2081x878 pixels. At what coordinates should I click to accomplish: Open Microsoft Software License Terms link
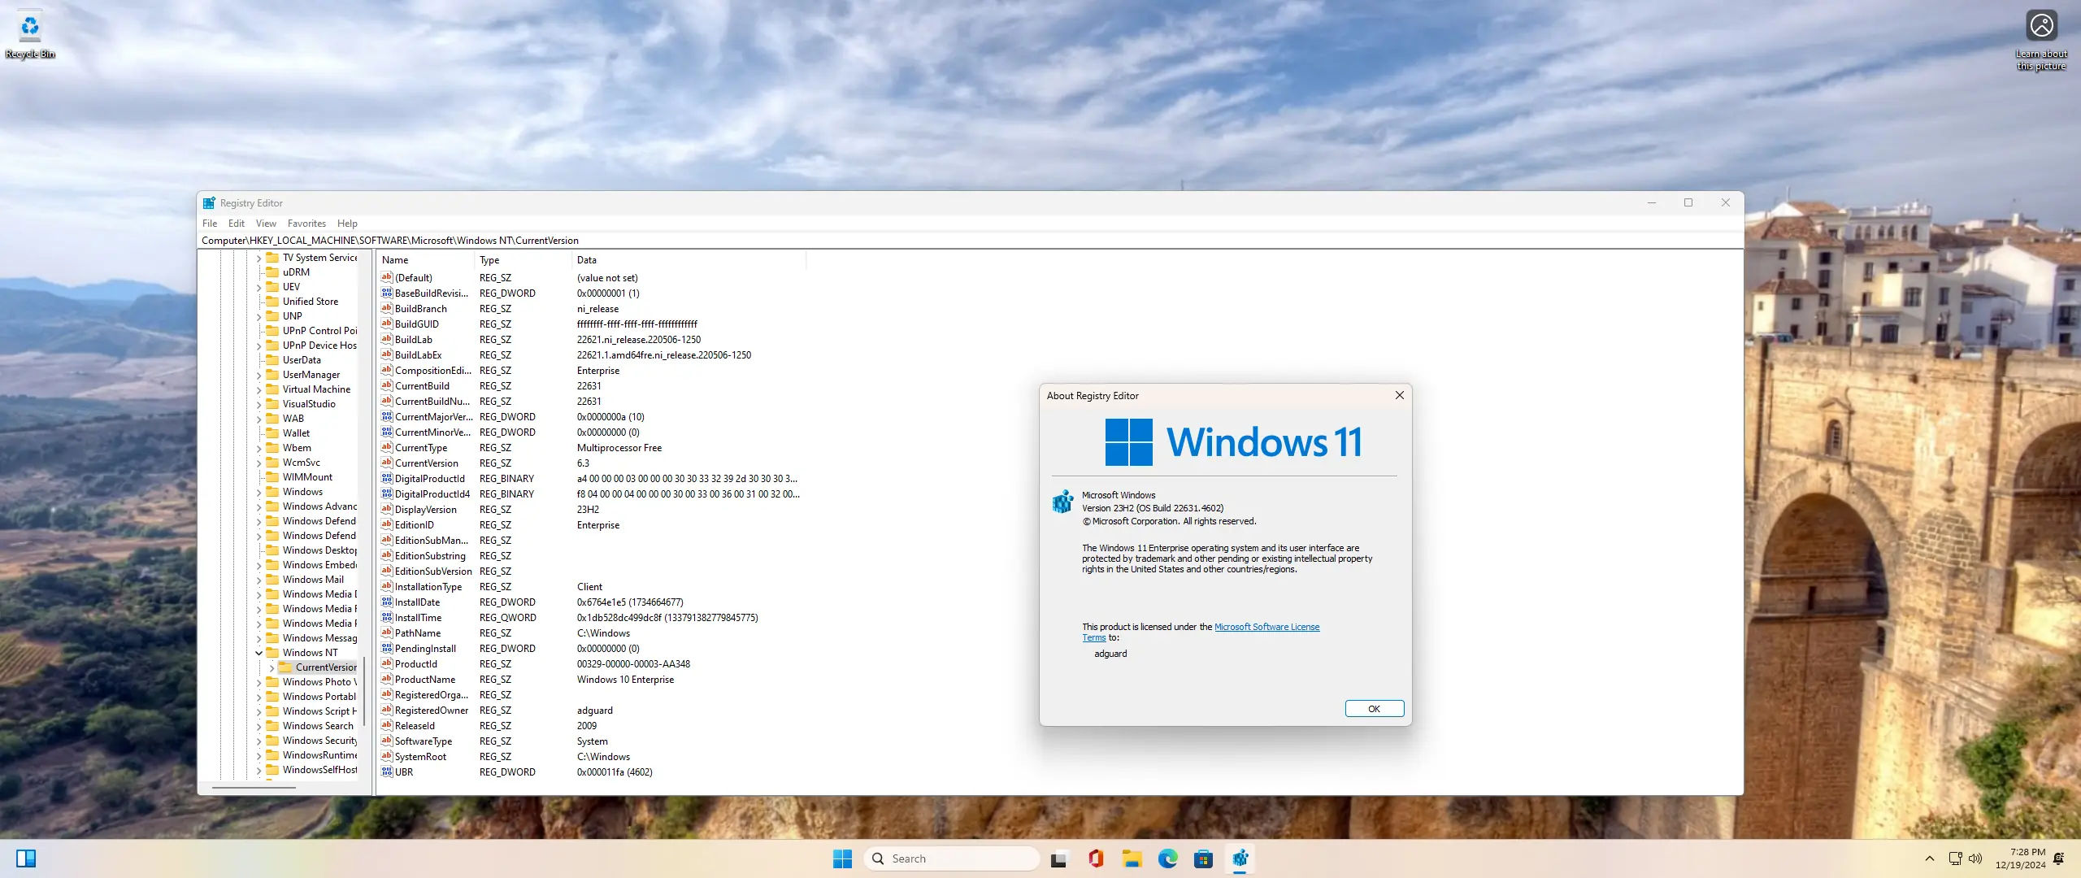click(1266, 627)
